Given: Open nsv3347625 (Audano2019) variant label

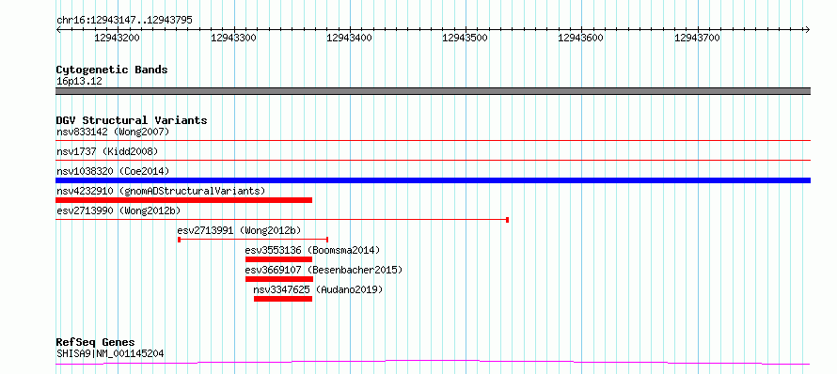Looking at the screenshot, I should coord(318,289).
